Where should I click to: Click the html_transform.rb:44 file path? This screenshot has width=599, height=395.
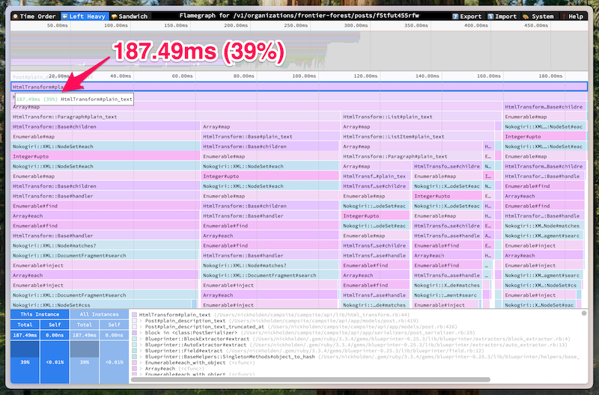click(x=311, y=315)
